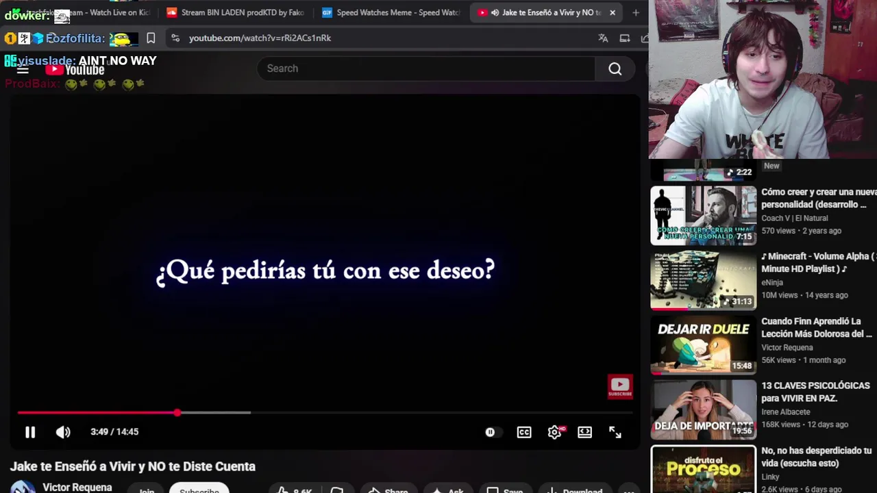Close the Jake te Enseñó YouTube tab
The height and width of the screenshot is (493, 877).
(613, 12)
